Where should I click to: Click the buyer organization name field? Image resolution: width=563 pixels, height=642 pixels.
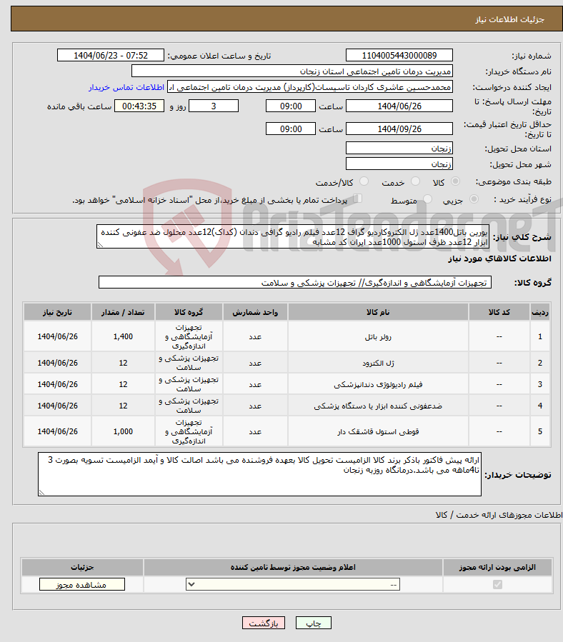[292, 71]
